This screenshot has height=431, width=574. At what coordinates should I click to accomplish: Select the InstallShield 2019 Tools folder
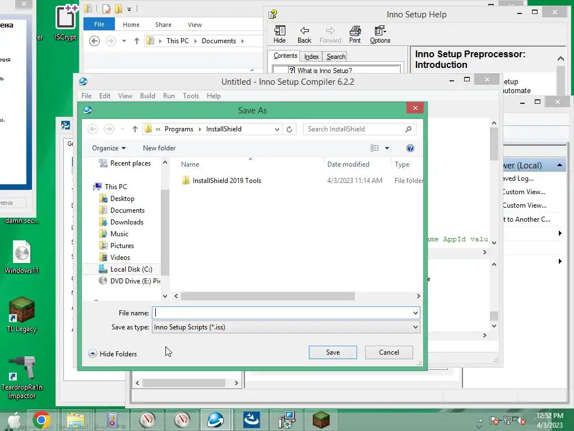226,180
